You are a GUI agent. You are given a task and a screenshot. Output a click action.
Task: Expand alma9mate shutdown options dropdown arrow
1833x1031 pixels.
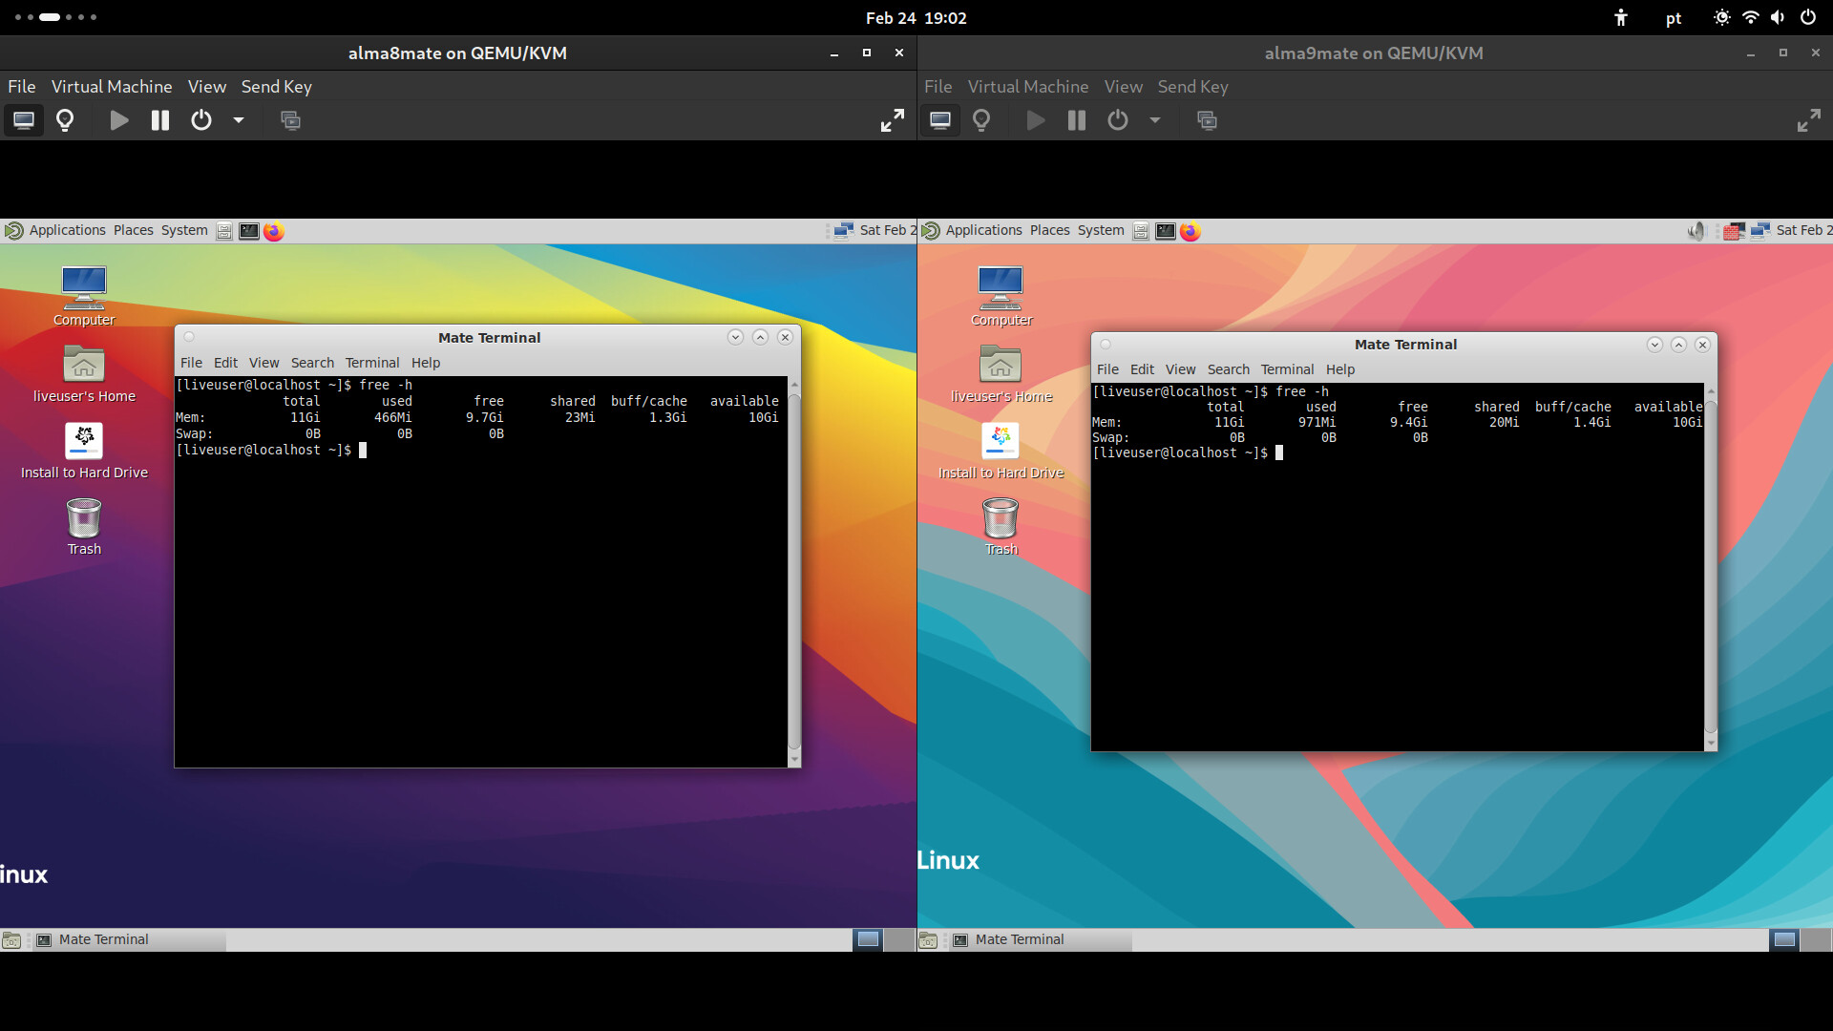(x=1155, y=120)
